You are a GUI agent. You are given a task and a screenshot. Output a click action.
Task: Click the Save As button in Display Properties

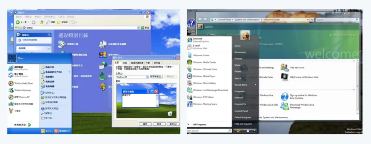(156, 76)
